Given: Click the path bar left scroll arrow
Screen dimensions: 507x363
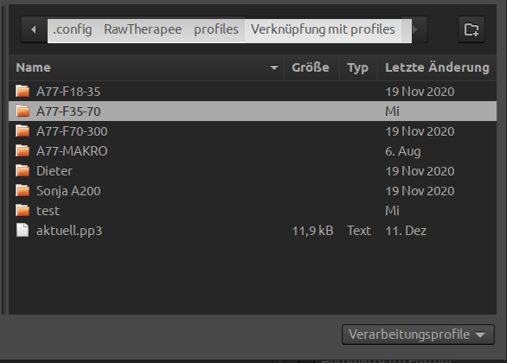Looking at the screenshot, I should [x=34, y=29].
